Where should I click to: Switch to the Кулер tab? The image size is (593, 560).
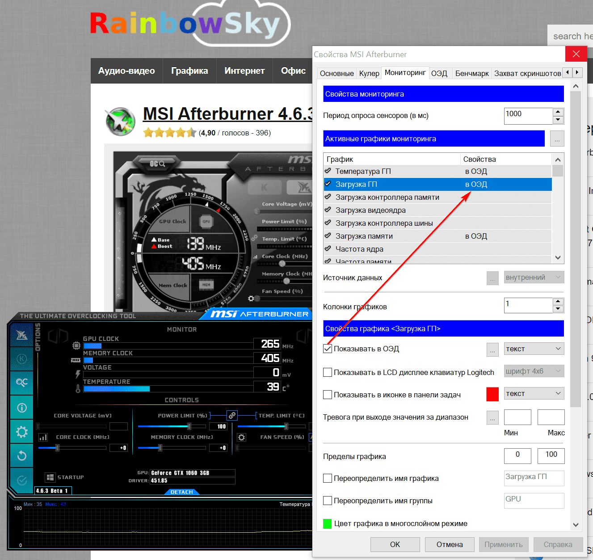[x=369, y=73]
